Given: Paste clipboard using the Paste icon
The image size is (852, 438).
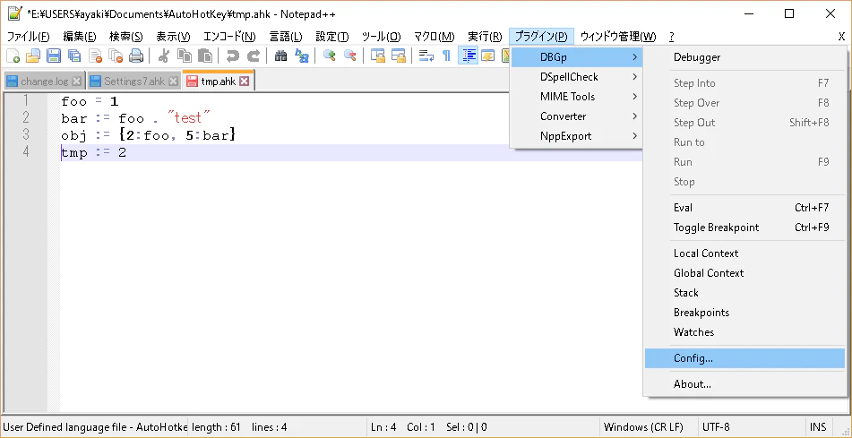Looking at the screenshot, I should [205, 56].
